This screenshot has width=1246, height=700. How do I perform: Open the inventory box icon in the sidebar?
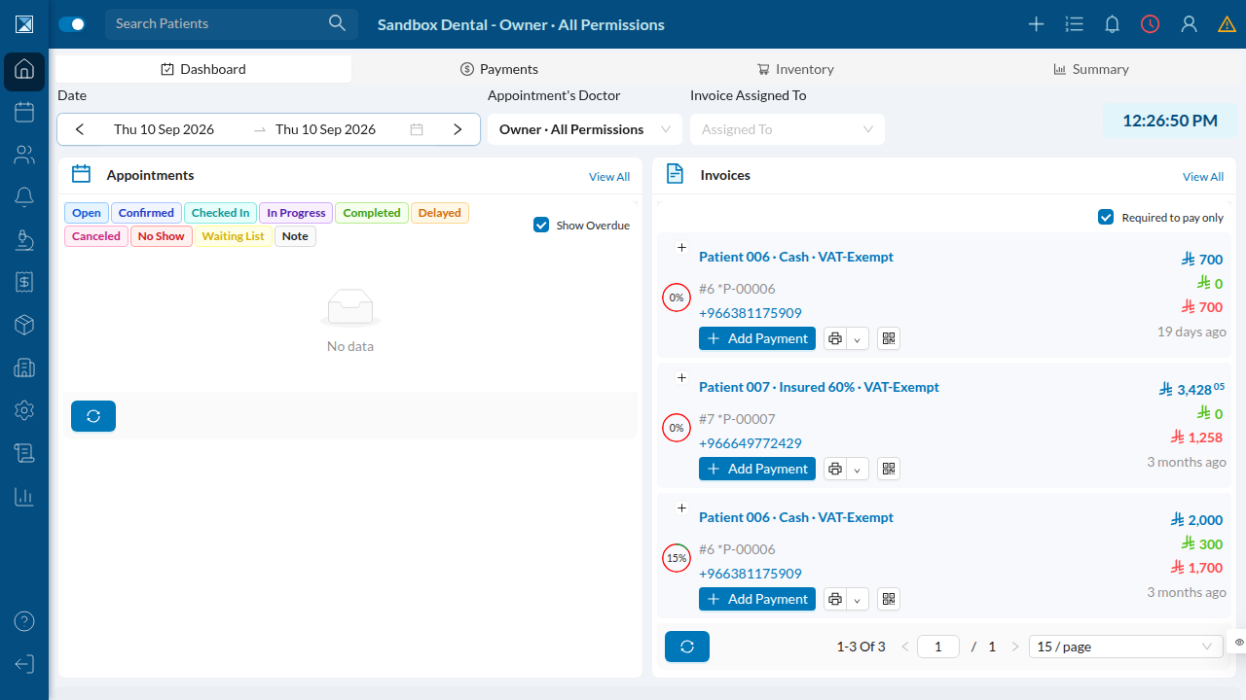tap(24, 325)
